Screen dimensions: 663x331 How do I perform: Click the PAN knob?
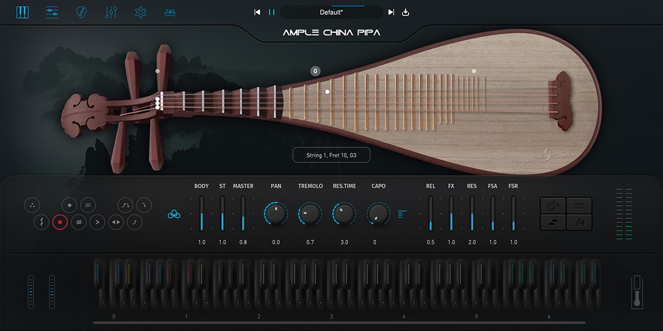pyautogui.click(x=276, y=214)
